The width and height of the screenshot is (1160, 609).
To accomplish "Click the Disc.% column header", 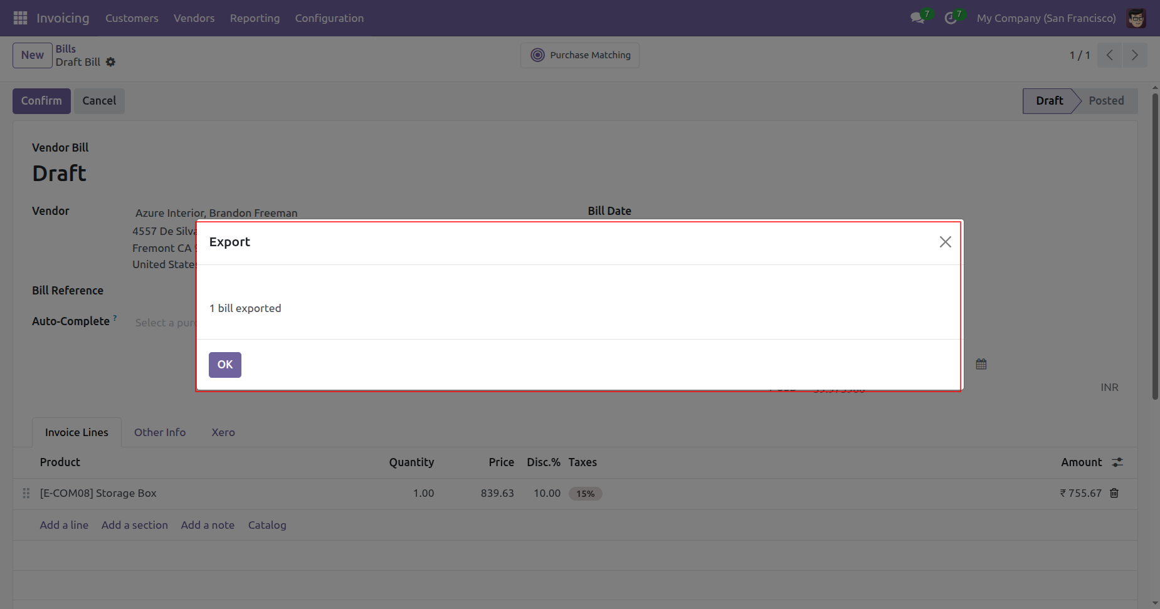I will click(544, 462).
